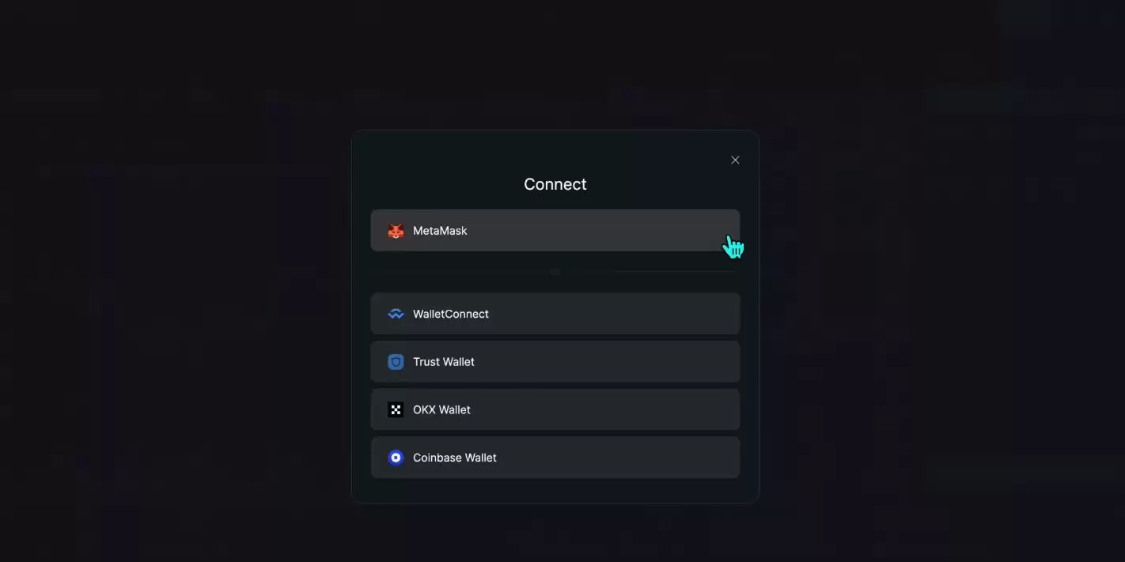Select the MetaMask text label
Viewport: 1125px width, 562px height.
(440, 231)
